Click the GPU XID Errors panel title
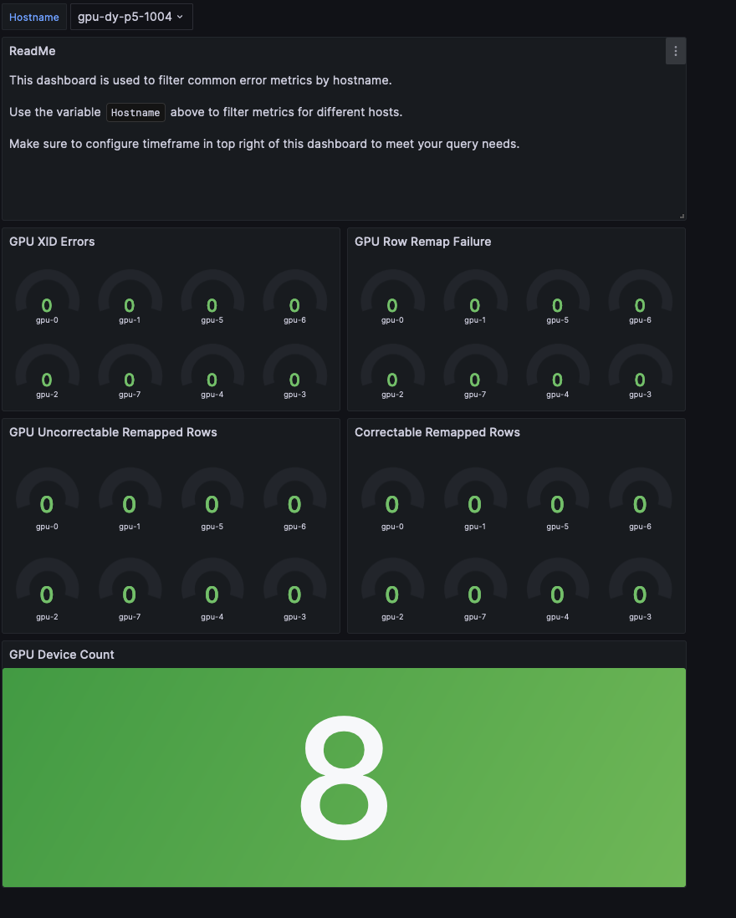Screen dimensions: 736x918 tap(52, 242)
